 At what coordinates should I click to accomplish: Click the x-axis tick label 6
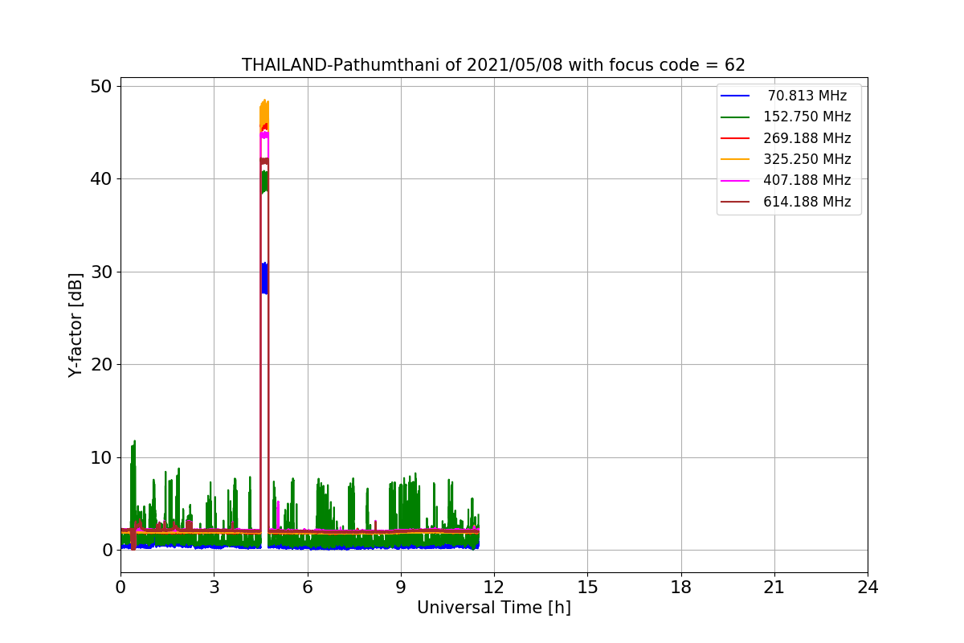[307, 588]
